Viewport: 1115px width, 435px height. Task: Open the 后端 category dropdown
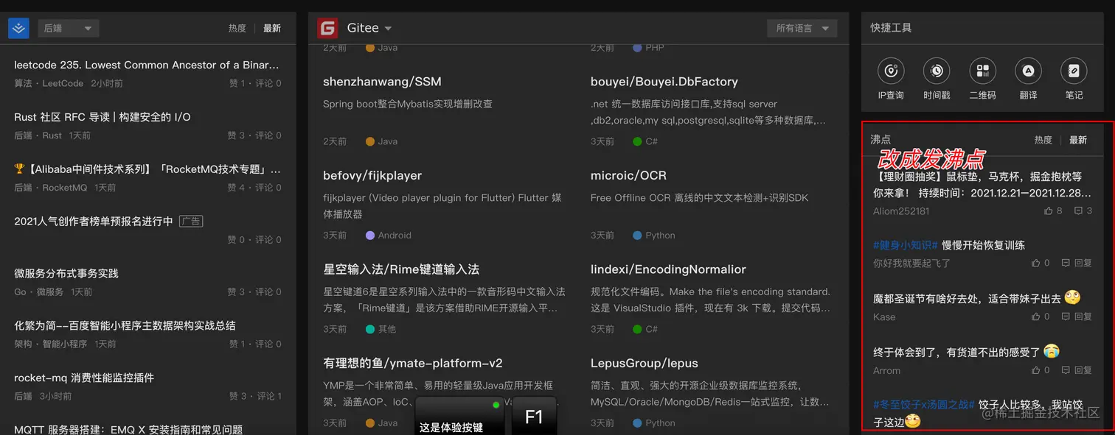[68, 27]
